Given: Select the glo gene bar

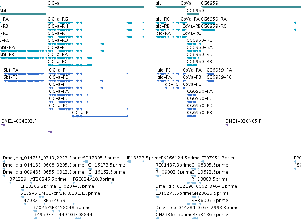Looking at the screenshot, I should 171,7.
